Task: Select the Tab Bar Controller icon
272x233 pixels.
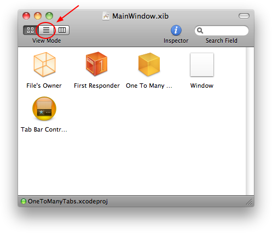Action: pos(44,109)
